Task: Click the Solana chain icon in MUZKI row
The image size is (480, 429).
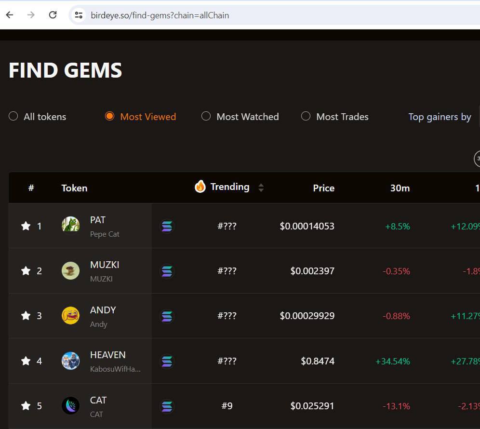Action: (x=167, y=271)
